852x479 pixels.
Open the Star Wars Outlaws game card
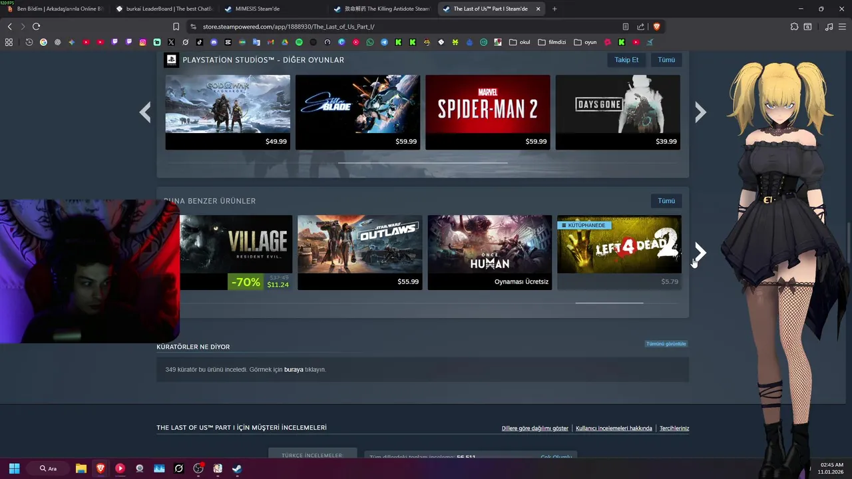pos(359,252)
